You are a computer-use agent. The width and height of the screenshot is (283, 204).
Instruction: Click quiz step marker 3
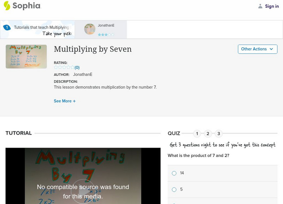tap(218, 133)
